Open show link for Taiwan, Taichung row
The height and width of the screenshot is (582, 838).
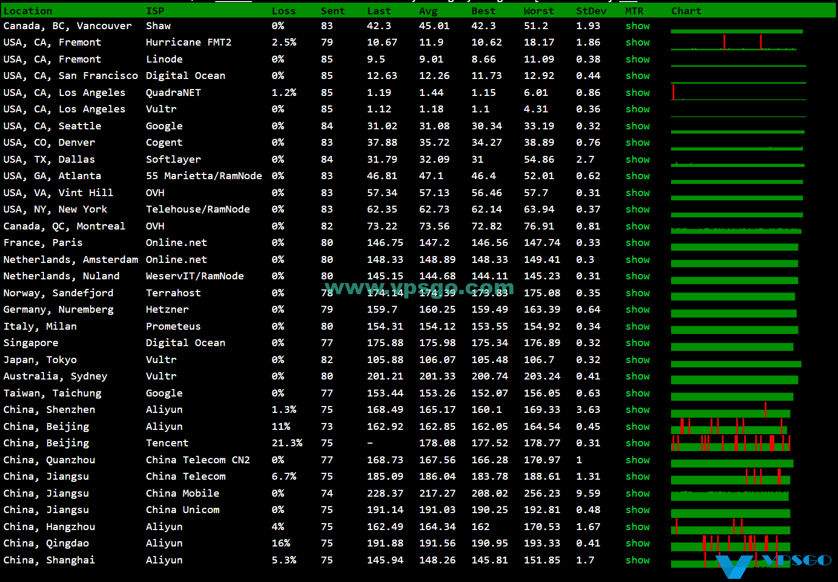637,393
